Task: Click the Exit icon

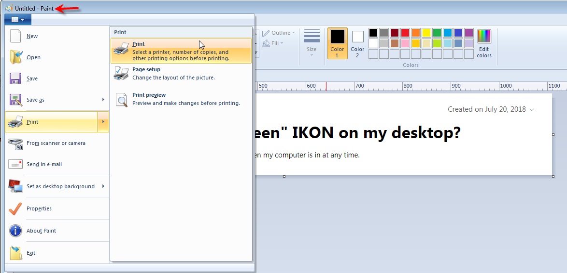Action: click(x=15, y=253)
